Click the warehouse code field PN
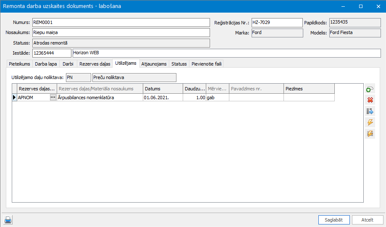This screenshot has height=227, width=386. (x=78, y=77)
